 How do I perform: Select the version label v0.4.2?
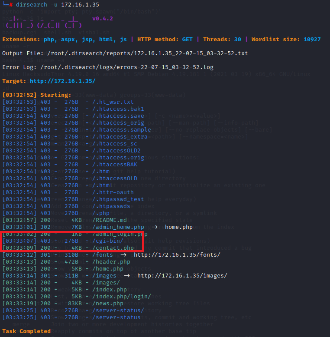click(103, 19)
